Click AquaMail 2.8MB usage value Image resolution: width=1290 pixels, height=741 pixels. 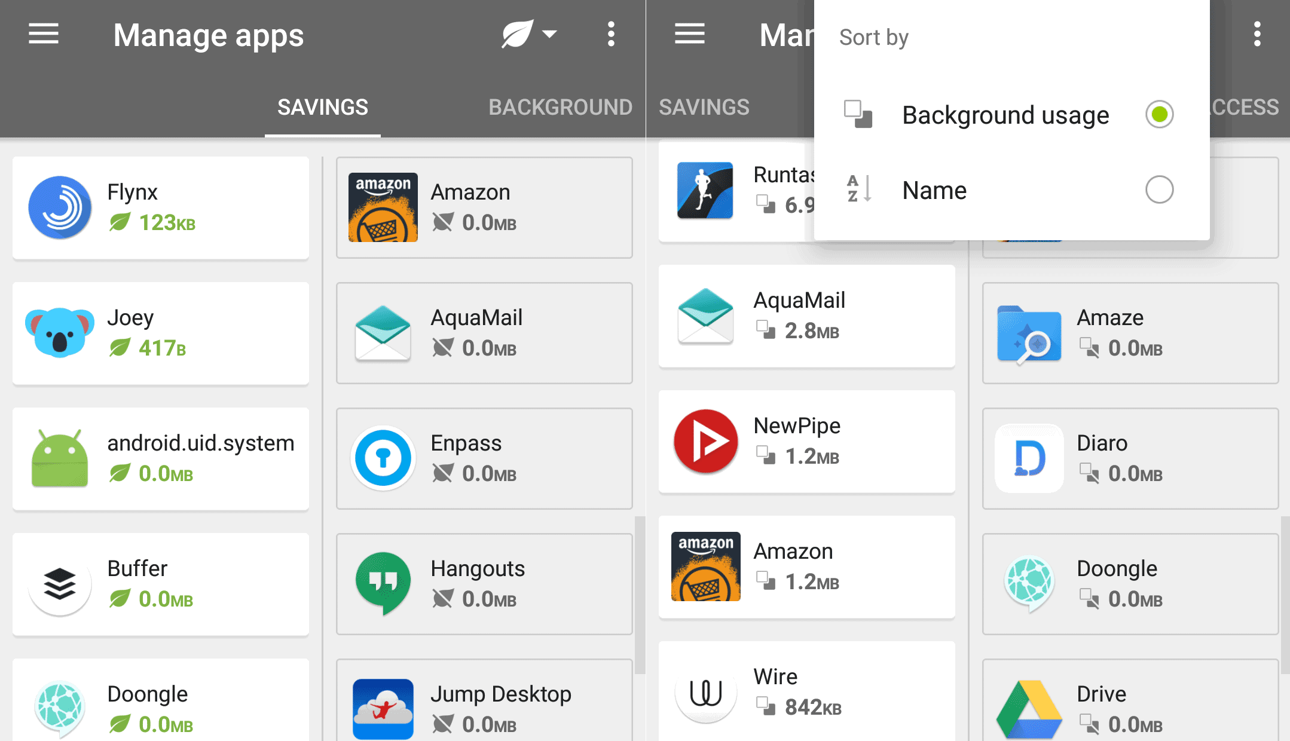[x=812, y=331]
